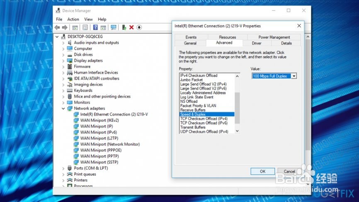359x202 pixels.
Task: Expand the Ports (COM & LPT) category
Action: (63, 168)
